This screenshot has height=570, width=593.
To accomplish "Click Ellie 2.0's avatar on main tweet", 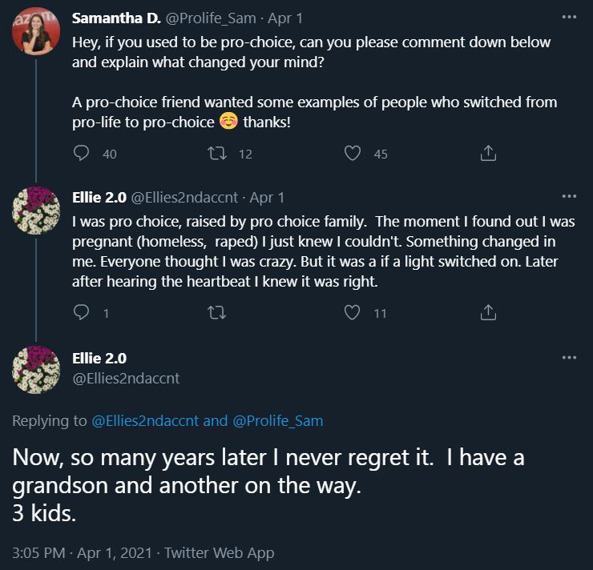I will click(36, 369).
